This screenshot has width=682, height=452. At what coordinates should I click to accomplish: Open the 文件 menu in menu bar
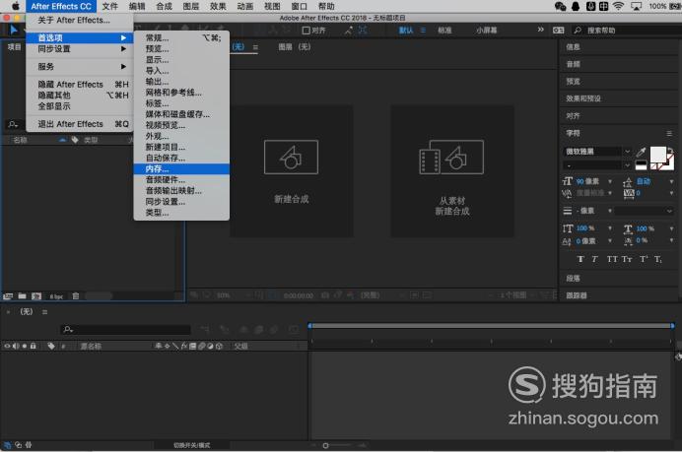click(x=110, y=6)
